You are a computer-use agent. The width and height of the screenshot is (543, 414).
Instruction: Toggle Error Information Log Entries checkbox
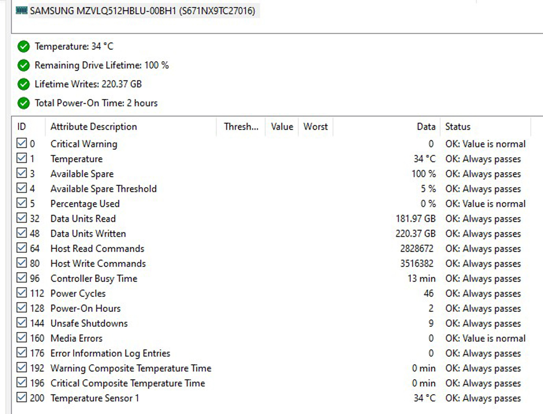point(22,352)
